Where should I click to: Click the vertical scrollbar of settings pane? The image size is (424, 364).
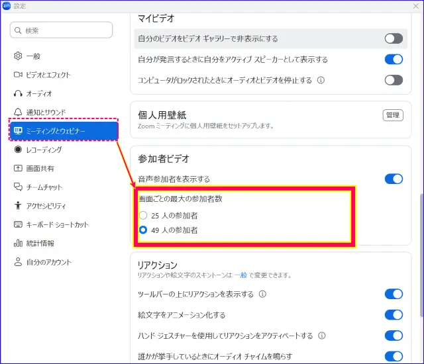pyautogui.click(x=421, y=255)
